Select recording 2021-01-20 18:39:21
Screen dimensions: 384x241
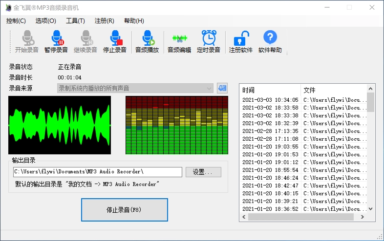303,201
